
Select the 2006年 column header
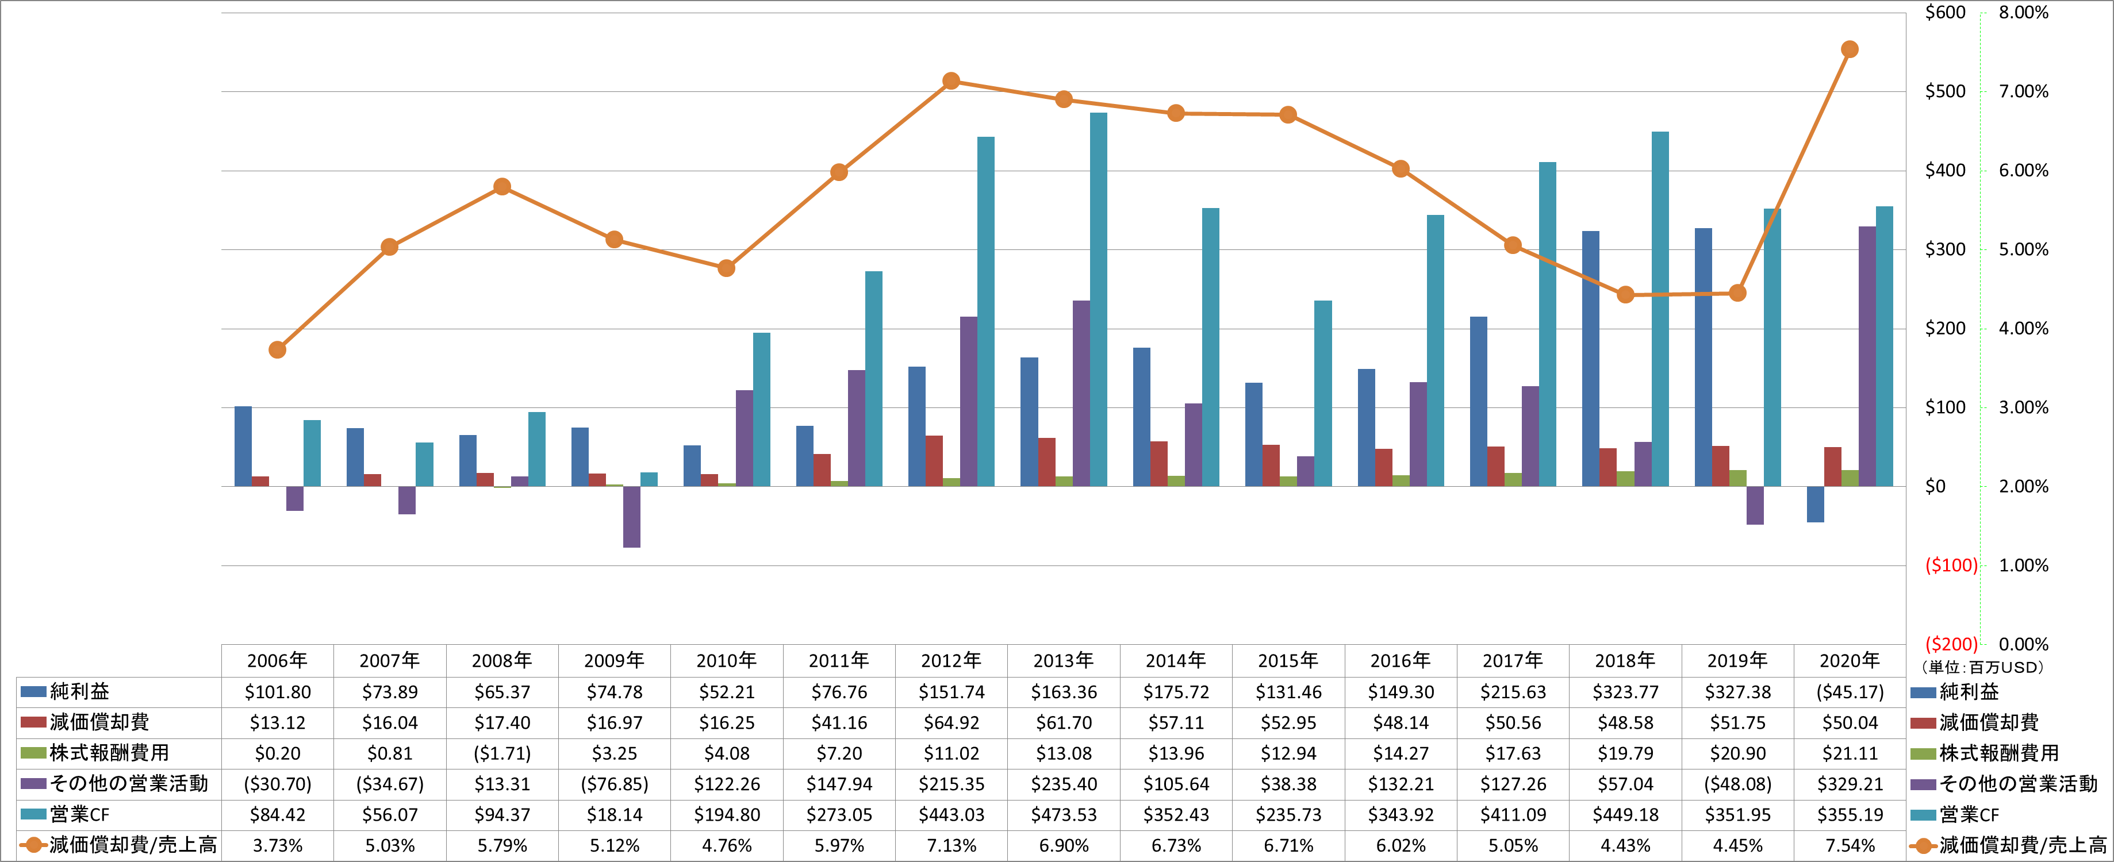[277, 660]
